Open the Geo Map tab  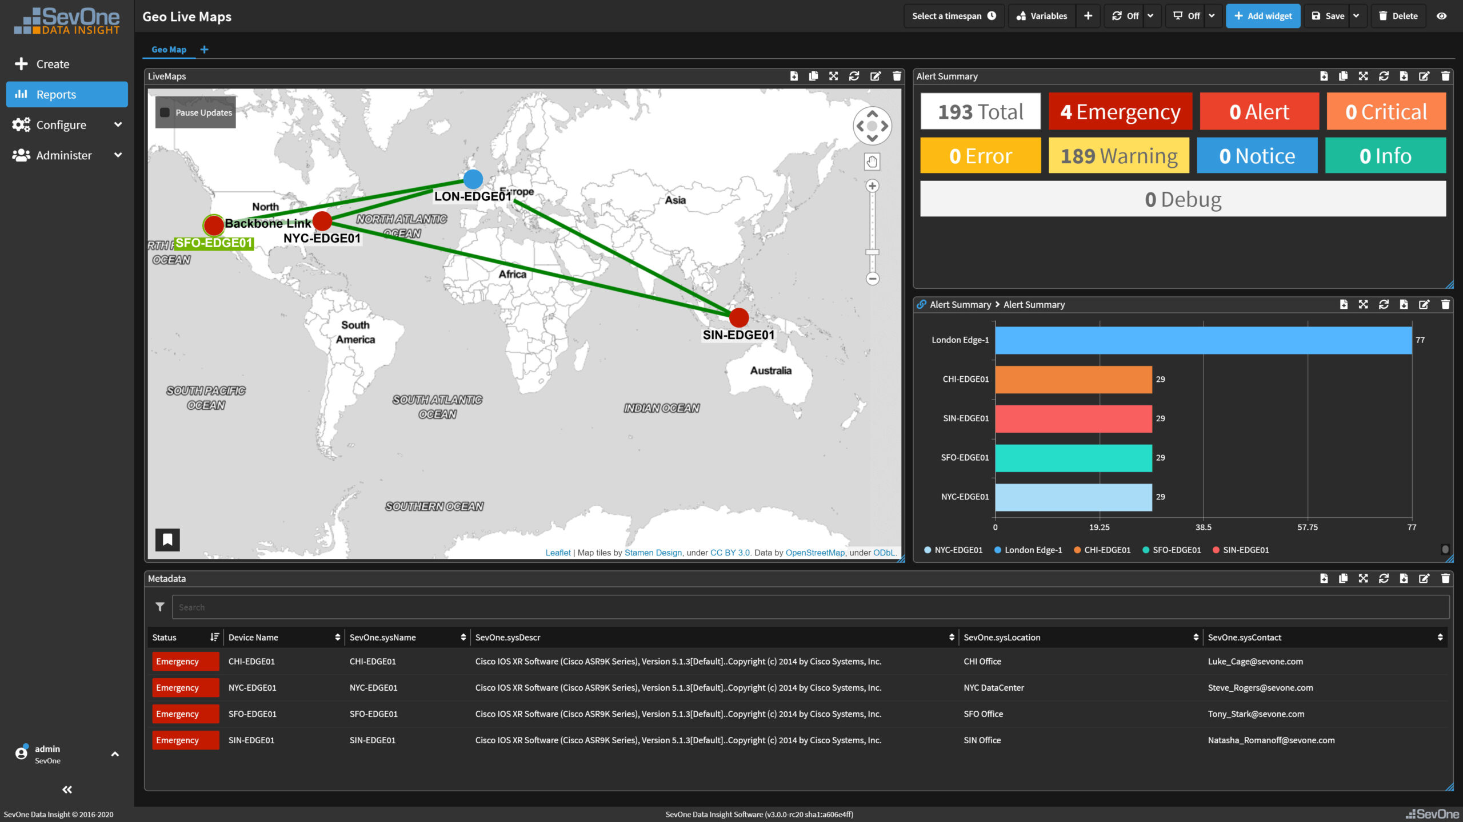coord(169,50)
